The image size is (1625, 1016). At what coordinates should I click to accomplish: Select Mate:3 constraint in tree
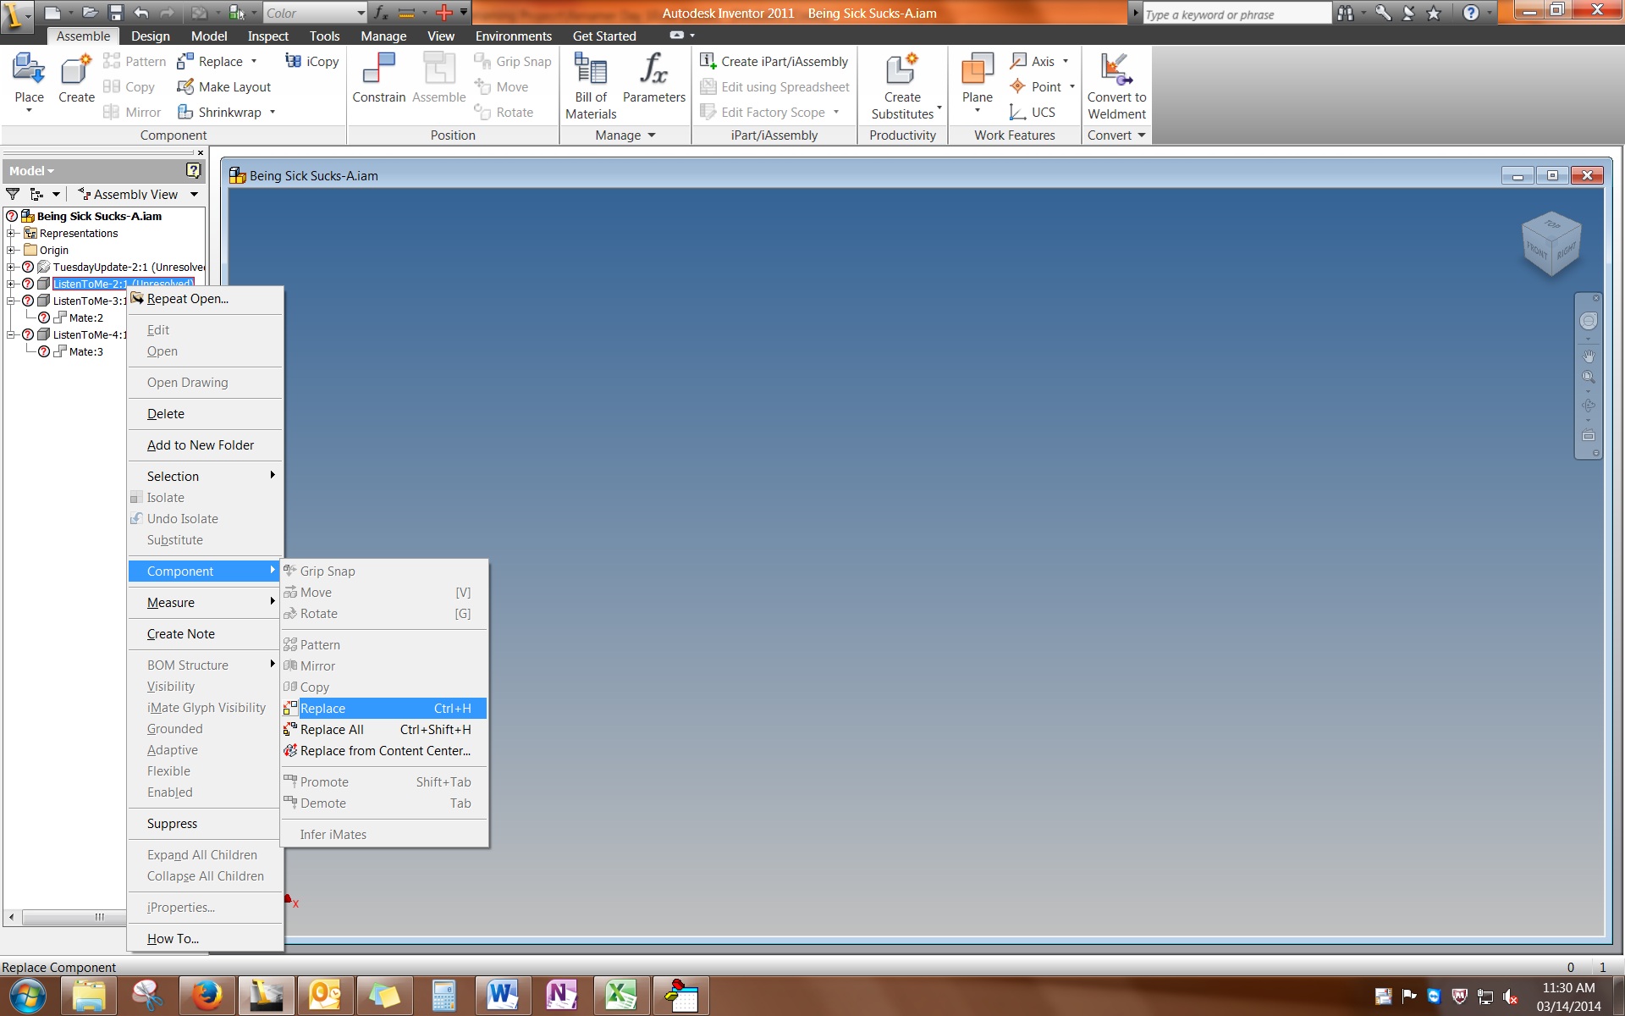pos(85,351)
